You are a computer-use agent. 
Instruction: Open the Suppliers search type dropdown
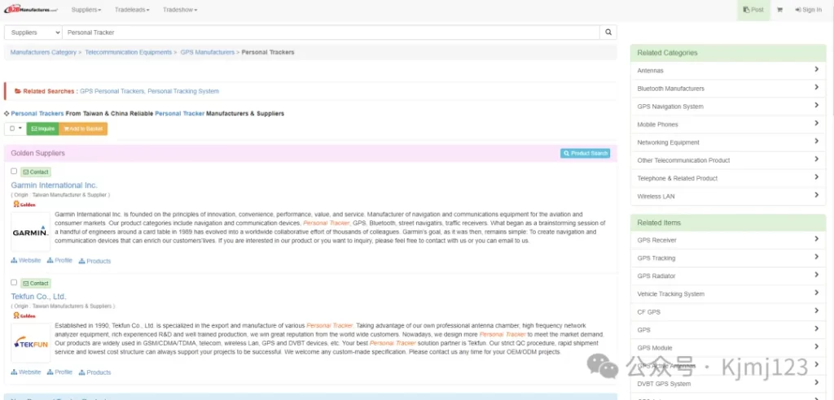[33, 33]
